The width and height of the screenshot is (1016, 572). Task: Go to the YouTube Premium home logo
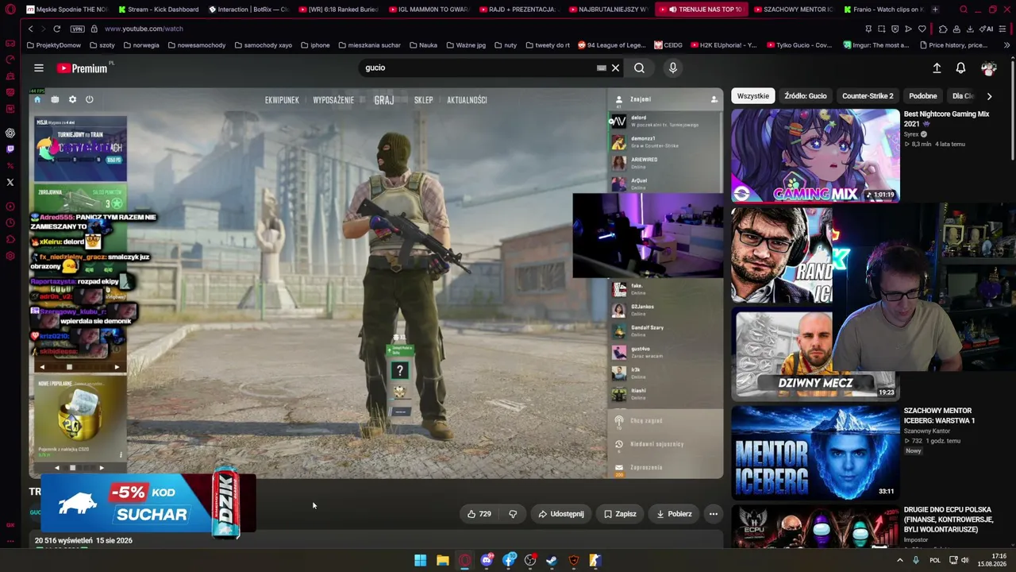click(x=82, y=68)
